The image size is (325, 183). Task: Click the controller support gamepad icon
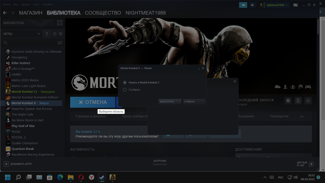[308, 87]
